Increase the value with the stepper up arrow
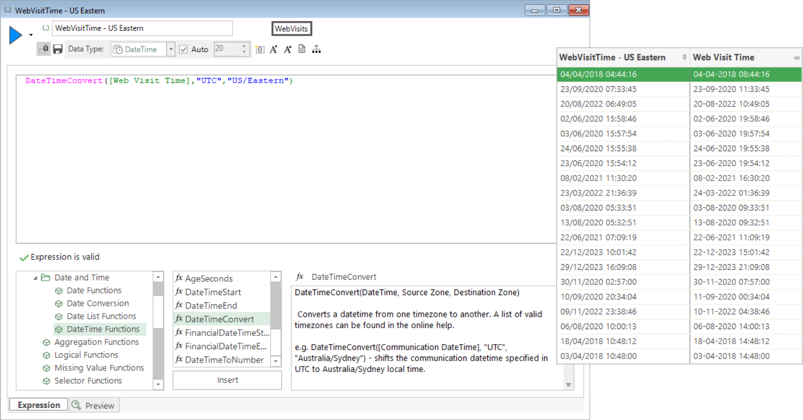Screen dimensions: 803x420 244,46
